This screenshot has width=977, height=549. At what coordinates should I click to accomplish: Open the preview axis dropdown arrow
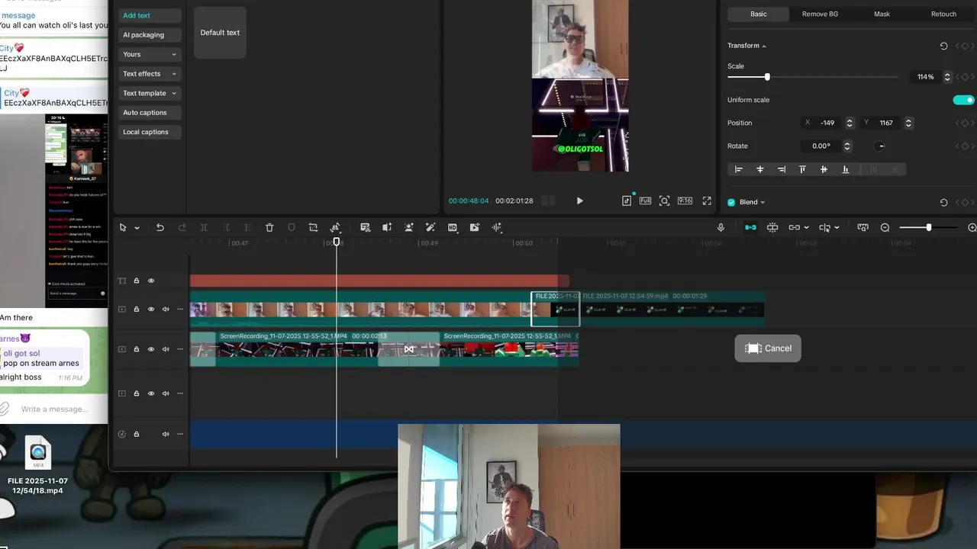[837, 227]
